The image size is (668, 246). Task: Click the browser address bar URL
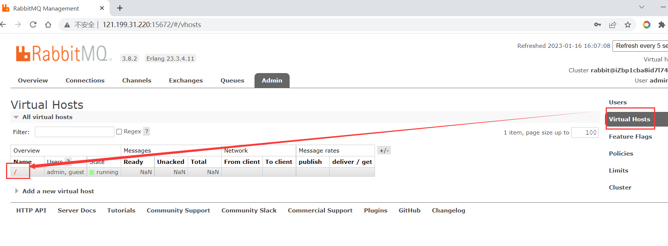(152, 24)
